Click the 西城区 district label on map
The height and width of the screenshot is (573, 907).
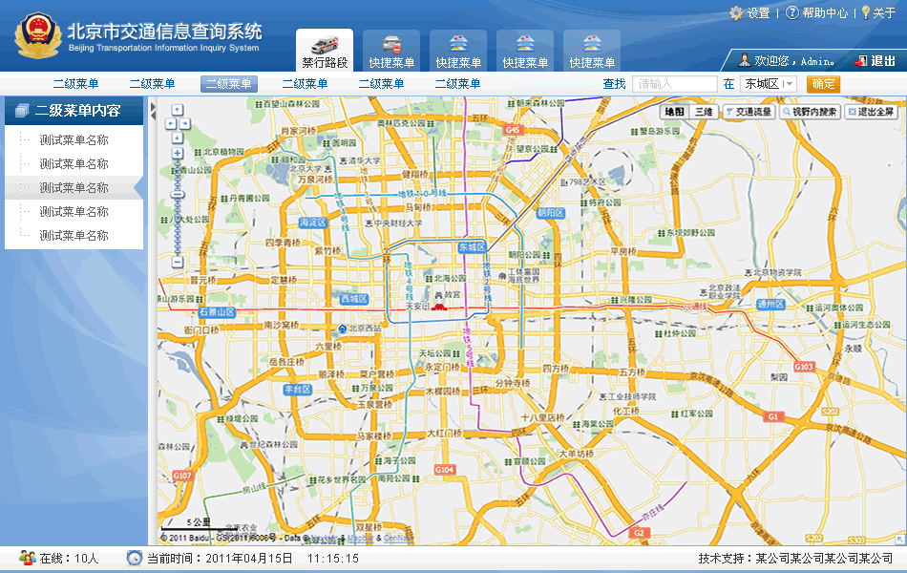tap(354, 299)
